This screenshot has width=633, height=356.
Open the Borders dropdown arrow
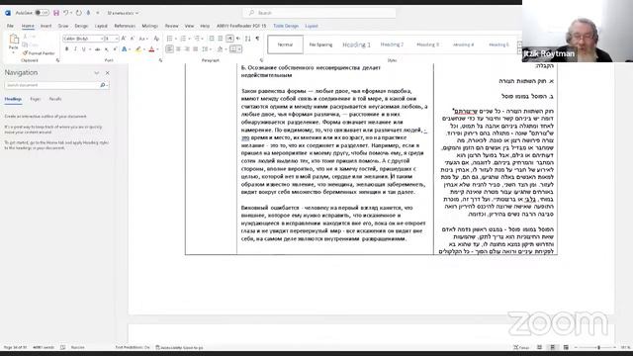239,49
